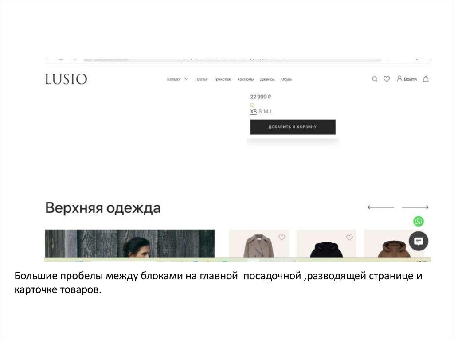This screenshot has height=340, width=454.
Task: Open the Костюмы category
Action: 245,79
